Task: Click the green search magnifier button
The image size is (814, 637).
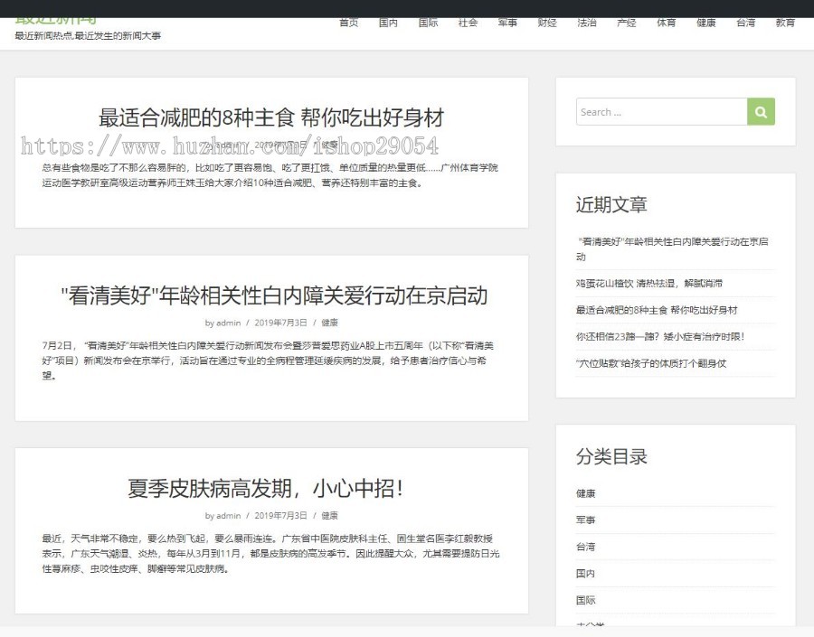Action: pyautogui.click(x=761, y=112)
